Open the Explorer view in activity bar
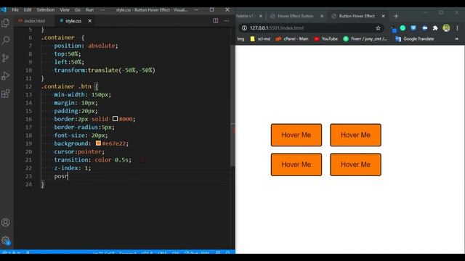465x261 pixels. 5,22
